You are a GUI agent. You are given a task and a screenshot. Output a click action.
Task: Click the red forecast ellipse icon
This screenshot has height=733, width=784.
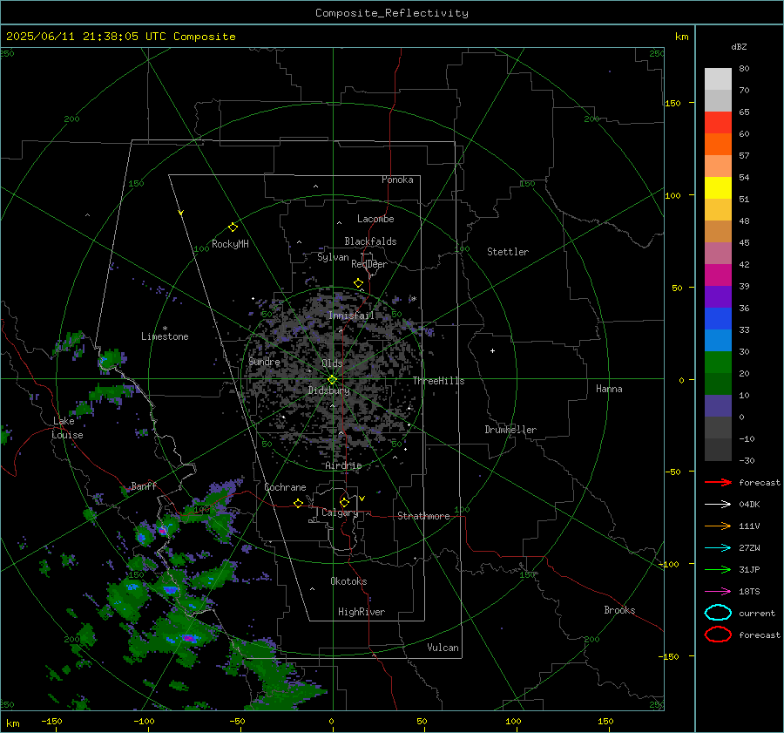(x=718, y=635)
